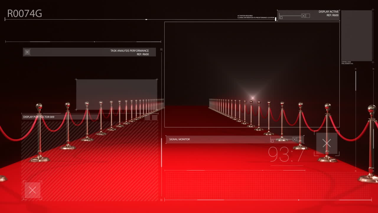378x213 pixels.
Task: Click the X icon in Task Analysis Performance bar
Action: (x=27, y=52)
